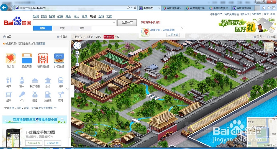
Task: Select the KTV microphone icon
Action: pyautogui.click(x=22, y=94)
